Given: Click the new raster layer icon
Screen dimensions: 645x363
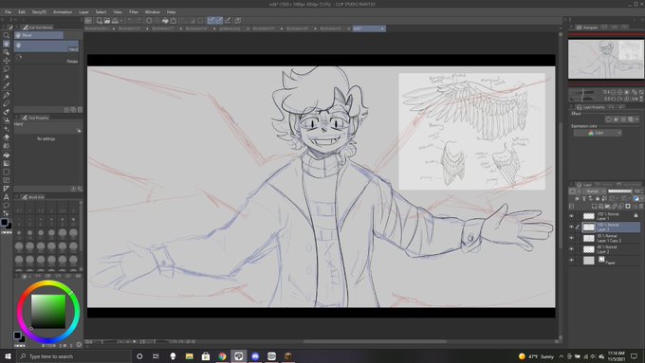Looking at the screenshot, I should 595,206.
